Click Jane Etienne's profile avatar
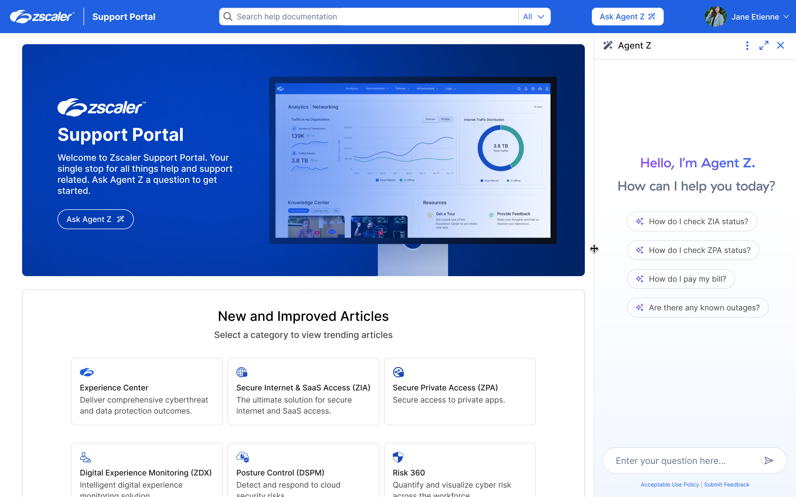 click(715, 17)
